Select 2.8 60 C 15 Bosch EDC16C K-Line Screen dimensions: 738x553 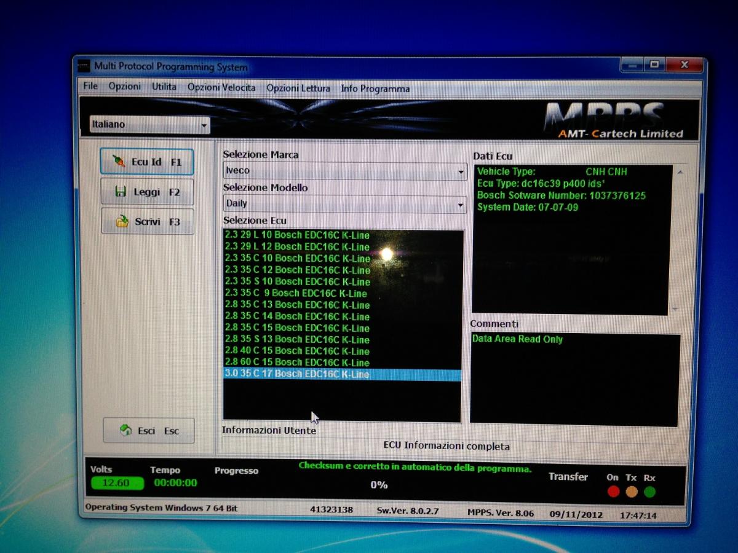pyautogui.click(x=342, y=363)
